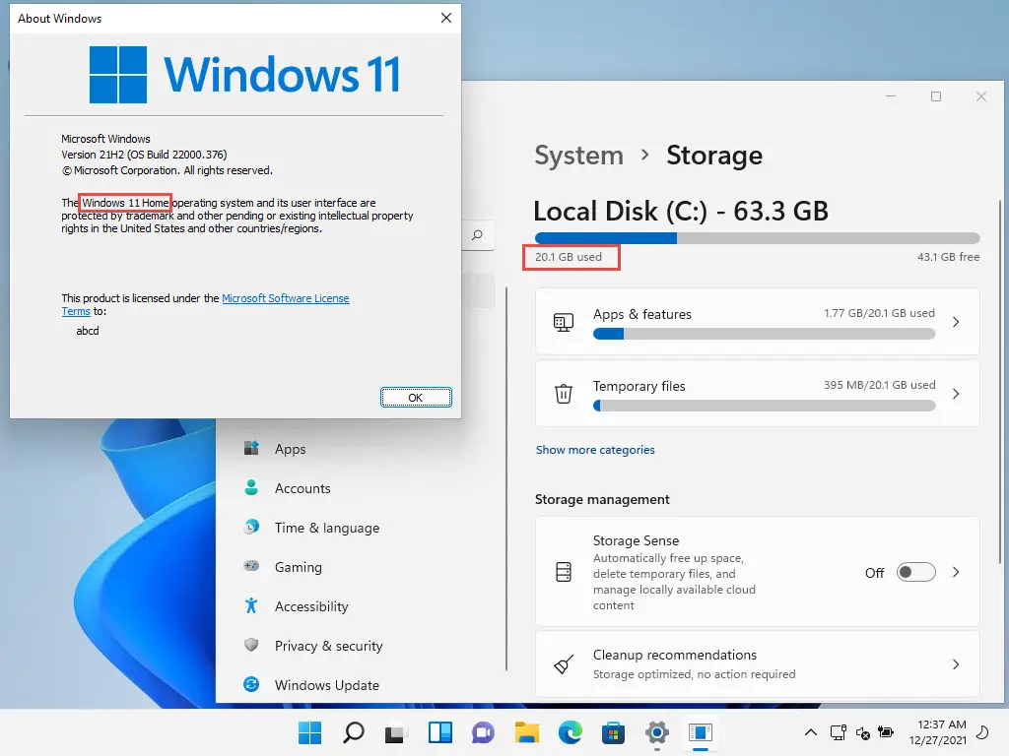Image resolution: width=1009 pixels, height=756 pixels.
Task: Minimize the Settings window
Action: pos(891,96)
